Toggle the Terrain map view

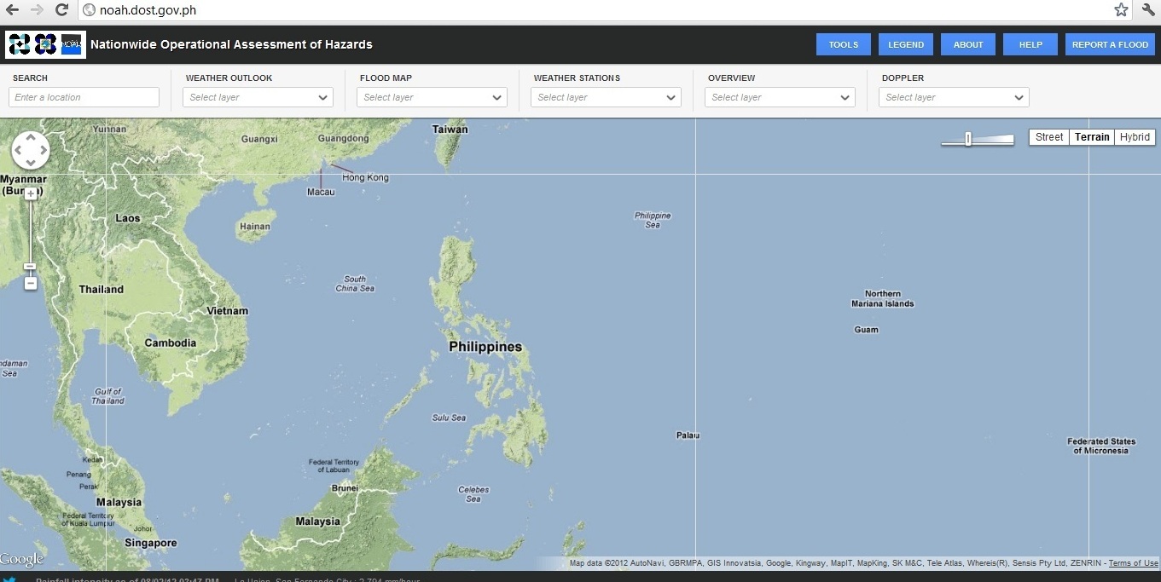tap(1092, 136)
